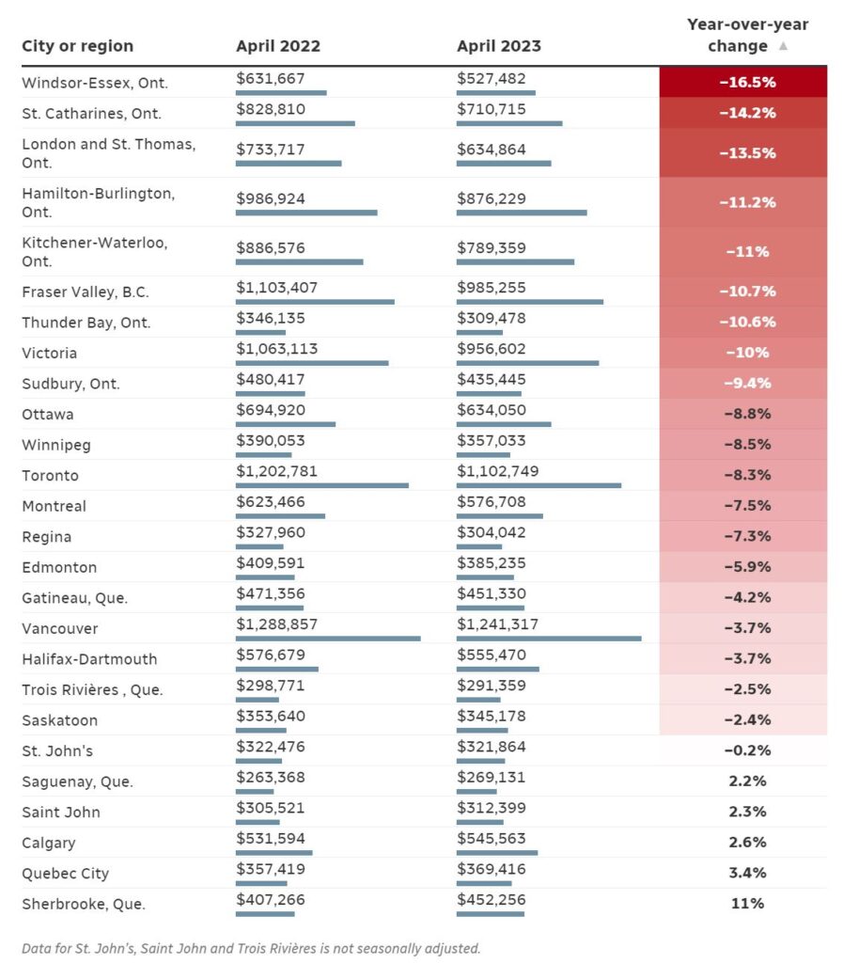Click the Calgary row label
Viewport: 843px width, 963px height.
click(49, 843)
